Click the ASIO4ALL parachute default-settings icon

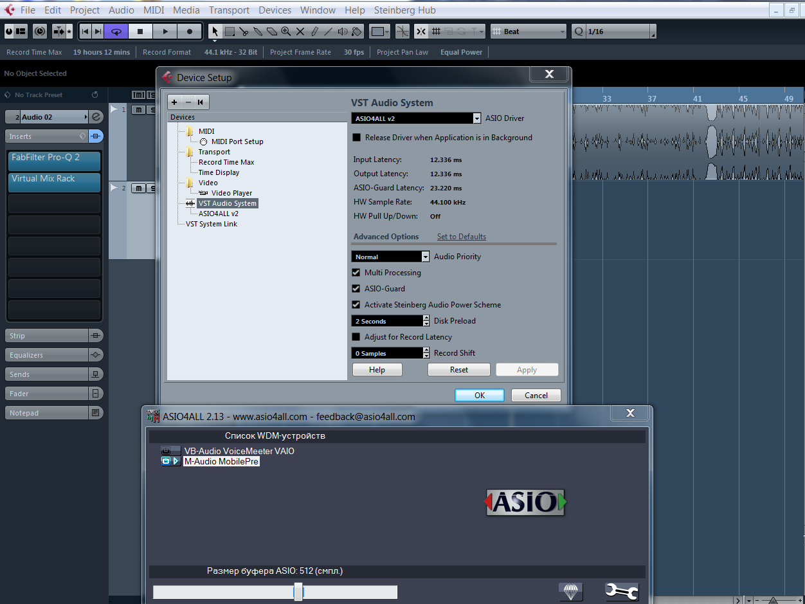click(x=570, y=591)
